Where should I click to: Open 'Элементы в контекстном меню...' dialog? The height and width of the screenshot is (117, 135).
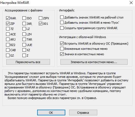point(94,62)
